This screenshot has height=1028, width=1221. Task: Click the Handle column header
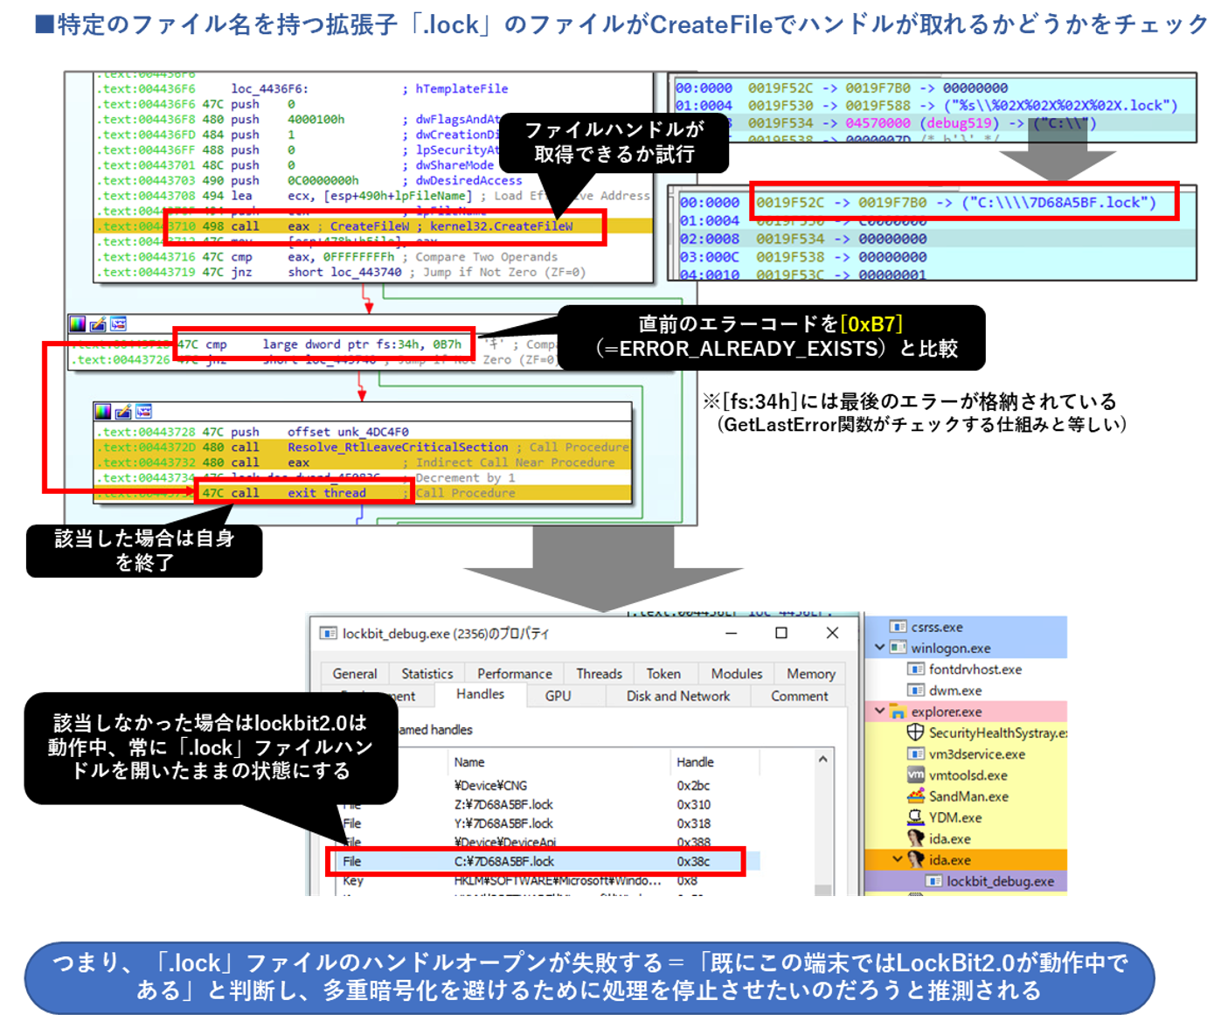(695, 762)
